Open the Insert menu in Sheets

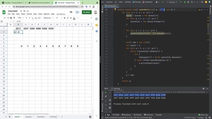click(23, 14)
